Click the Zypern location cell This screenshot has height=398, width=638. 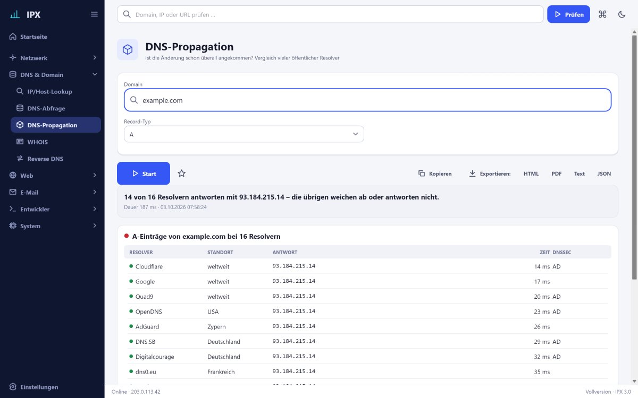[216, 327]
